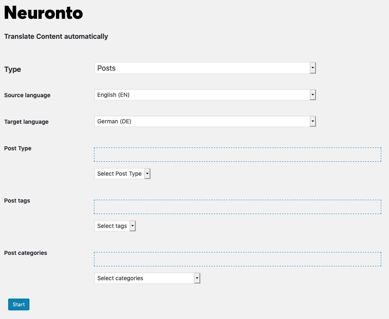
Task: Click the Target language label
Action: click(26, 122)
